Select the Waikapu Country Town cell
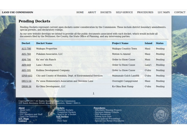 pos(127,49)
